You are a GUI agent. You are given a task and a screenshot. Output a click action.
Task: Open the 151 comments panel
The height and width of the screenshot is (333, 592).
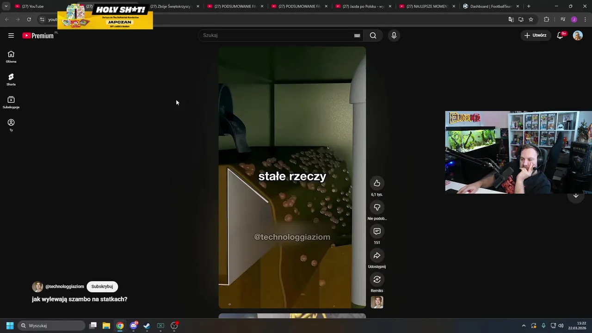(x=377, y=231)
